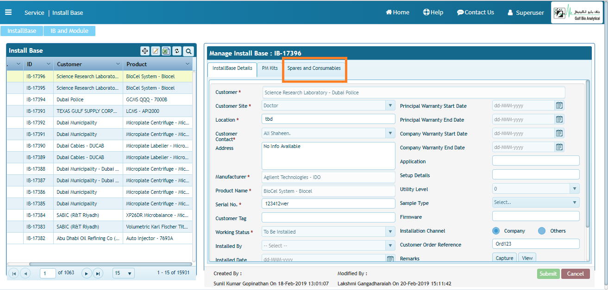Expand the Installed By dropdown
Image resolution: width=608 pixels, height=290 pixels.
390,246
